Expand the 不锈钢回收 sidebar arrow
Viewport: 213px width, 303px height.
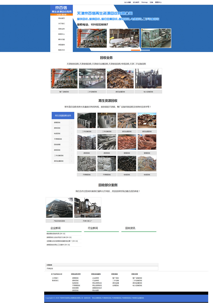coord(72,139)
